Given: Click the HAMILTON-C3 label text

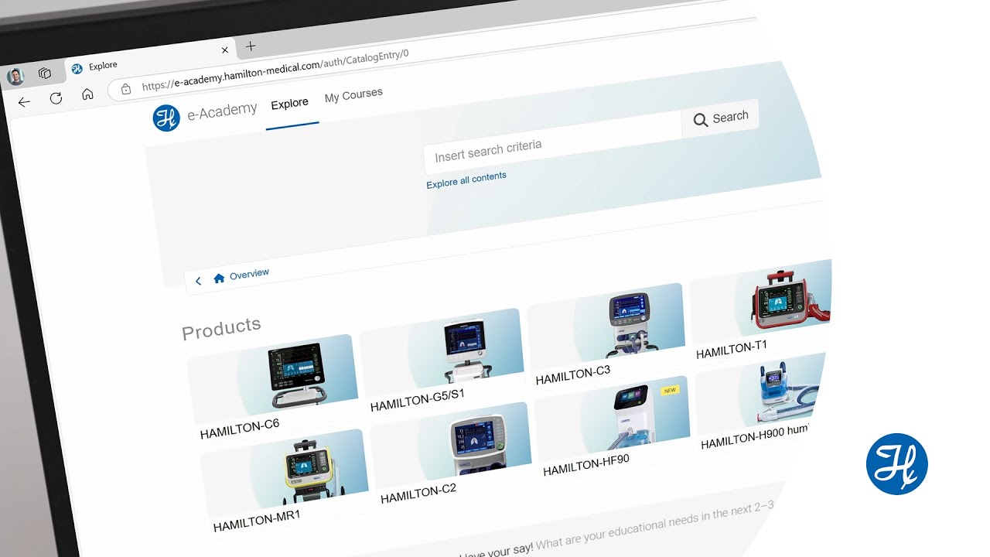Looking at the screenshot, I should pyautogui.click(x=573, y=375).
